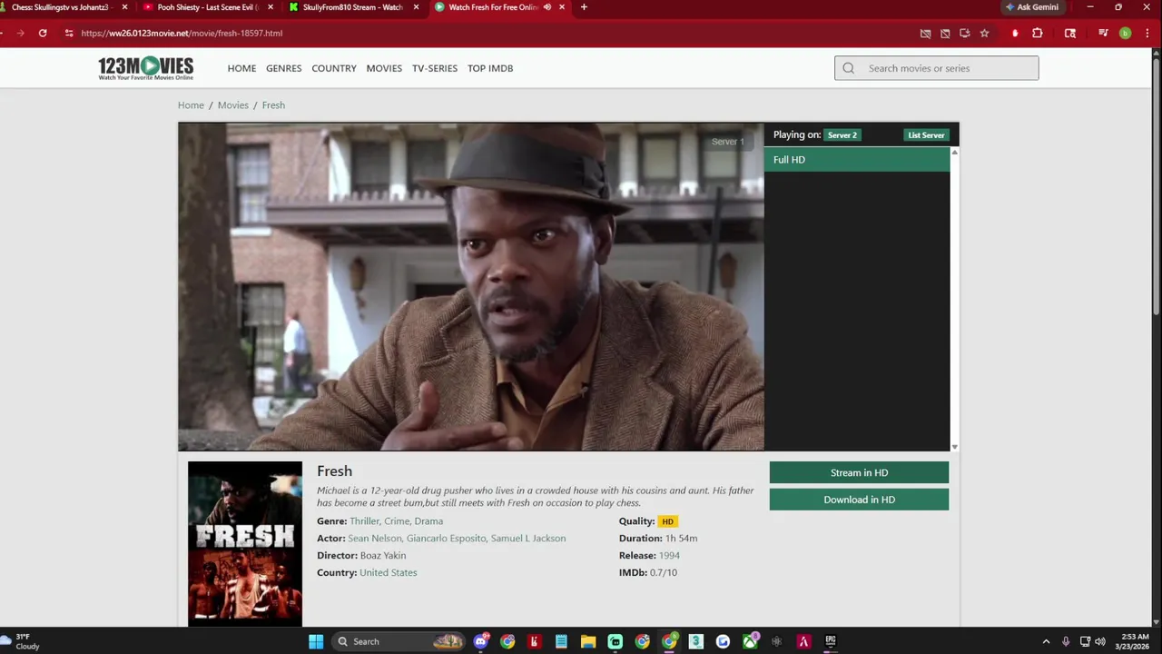The image size is (1162, 654).
Task: Switch to the Chess: Skullingstv vs Johantz3 tab
Action: click(x=64, y=7)
